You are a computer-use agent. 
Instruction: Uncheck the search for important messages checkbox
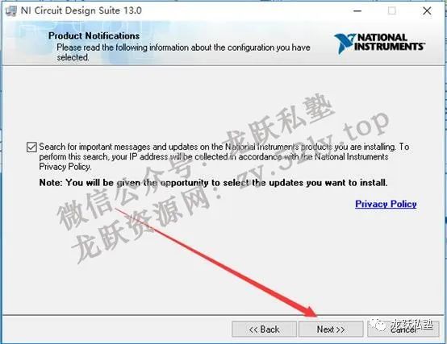(x=31, y=147)
